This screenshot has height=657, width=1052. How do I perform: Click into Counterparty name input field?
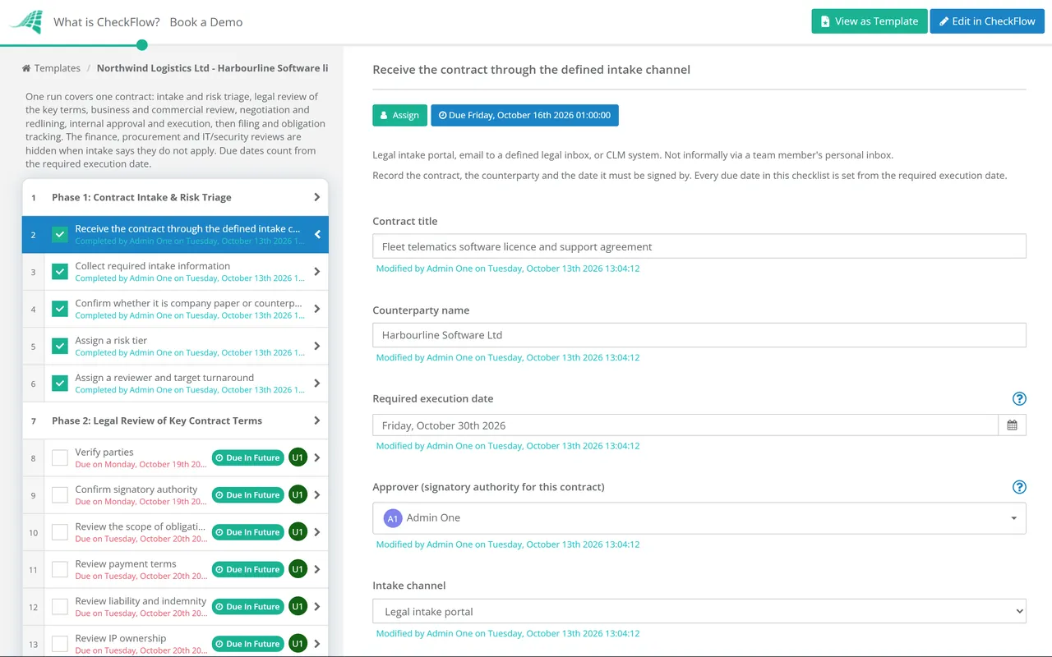[699, 335]
